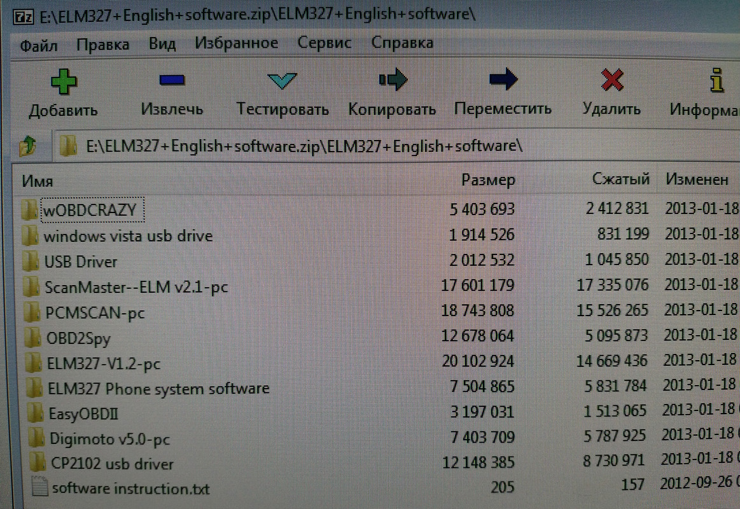
Task: Click the green plus Добавить icon
Action: tap(63, 81)
